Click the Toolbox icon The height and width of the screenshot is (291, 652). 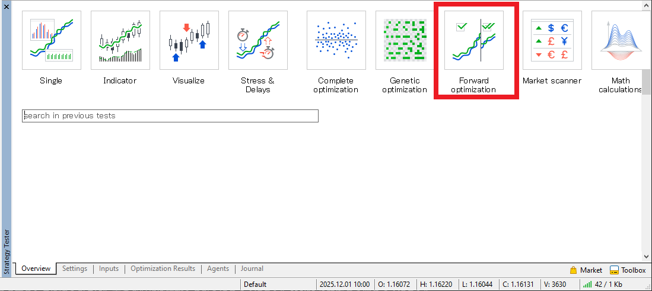(x=614, y=270)
